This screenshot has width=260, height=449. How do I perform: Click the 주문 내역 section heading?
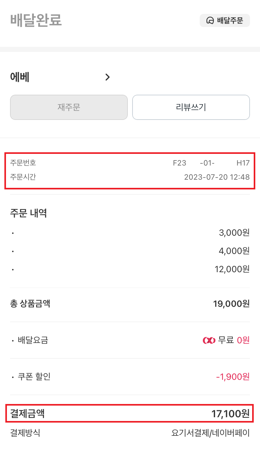pyautogui.click(x=29, y=213)
